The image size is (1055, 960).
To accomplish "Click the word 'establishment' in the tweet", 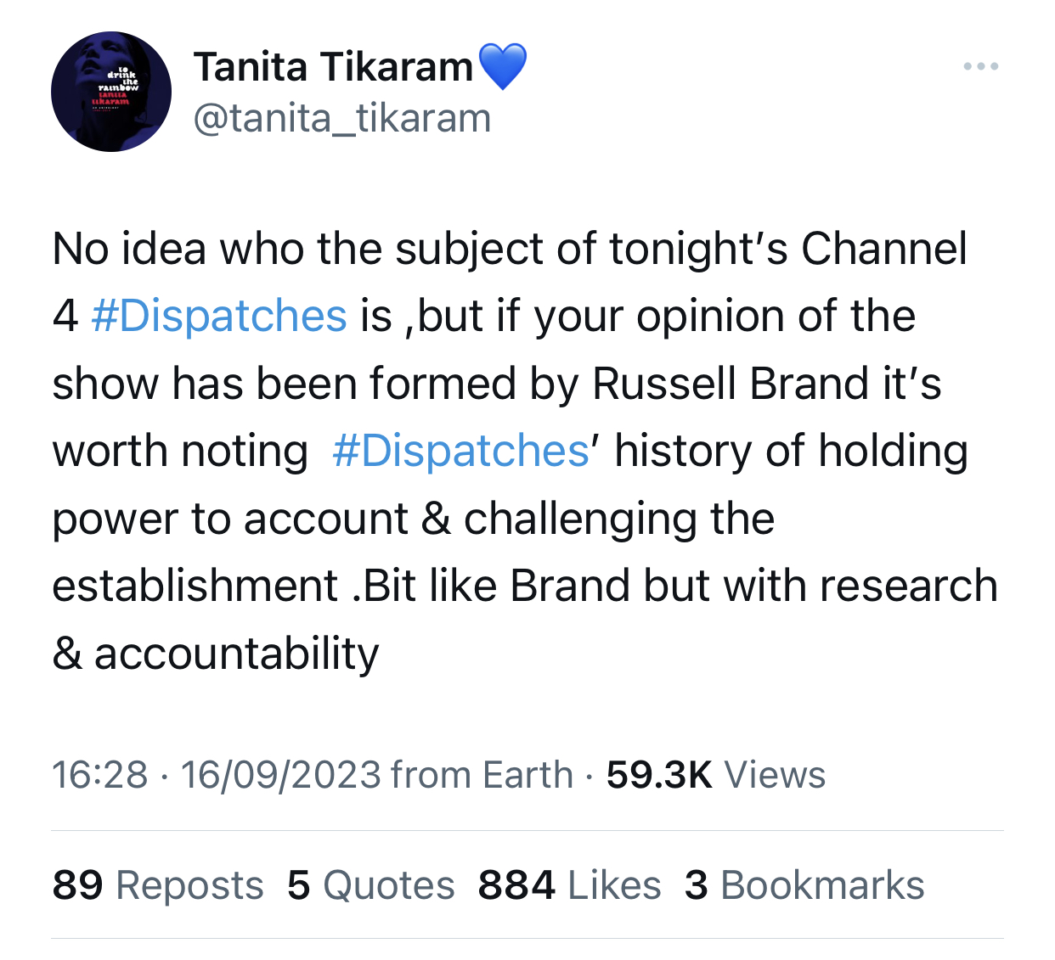I will click(195, 586).
